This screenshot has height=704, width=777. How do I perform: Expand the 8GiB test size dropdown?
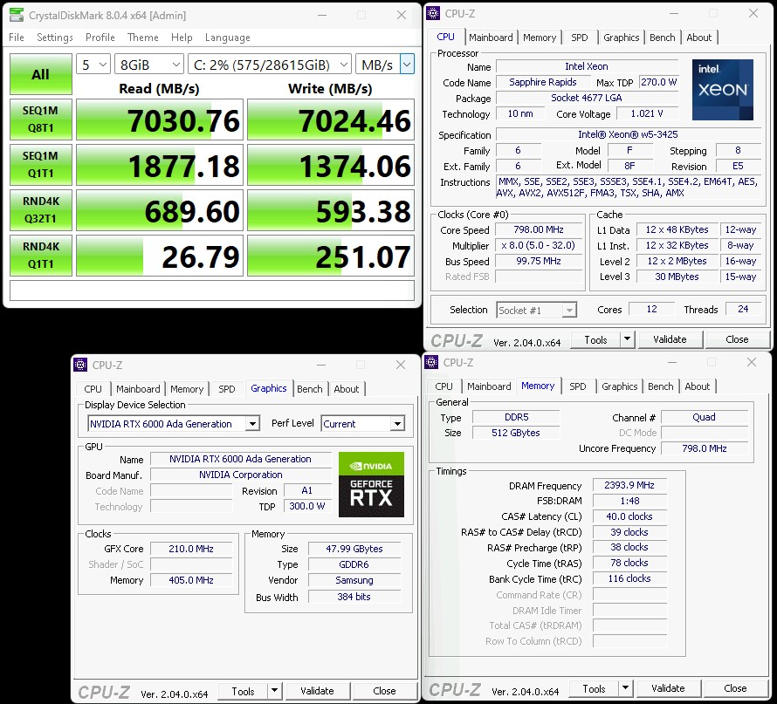coord(149,65)
